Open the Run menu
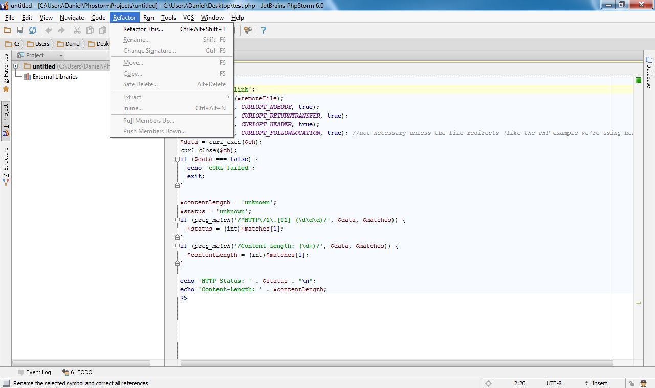 pyautogui.click(x=148, y=18)
